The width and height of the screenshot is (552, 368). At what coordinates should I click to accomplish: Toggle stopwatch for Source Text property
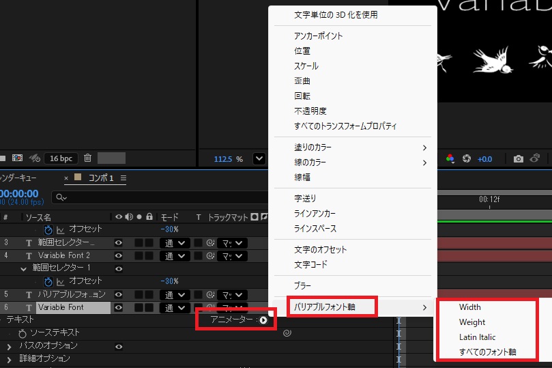23,333
